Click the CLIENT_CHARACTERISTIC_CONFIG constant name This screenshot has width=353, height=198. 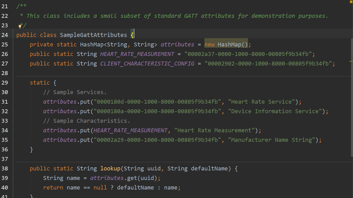point(147,63)
